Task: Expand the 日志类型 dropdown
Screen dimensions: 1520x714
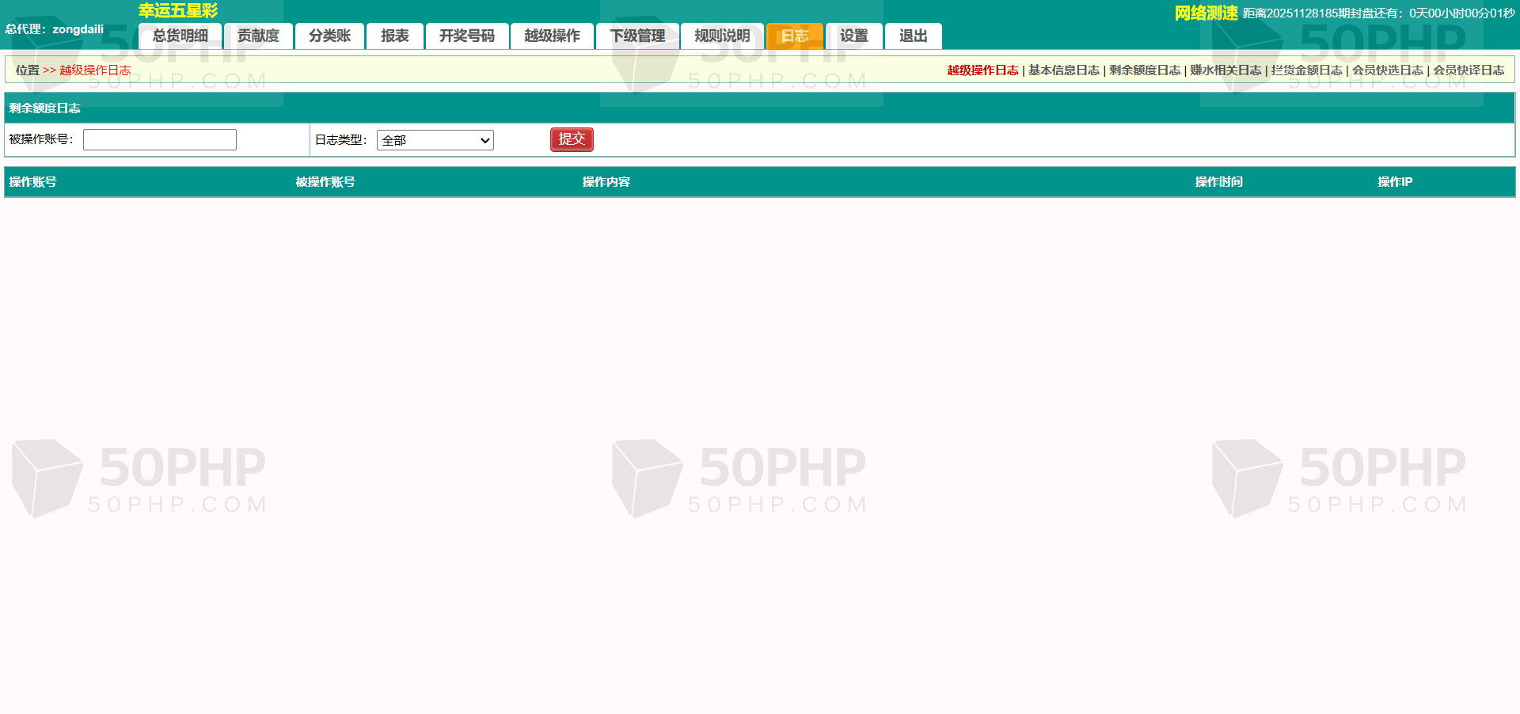Action: pos(435,141)
